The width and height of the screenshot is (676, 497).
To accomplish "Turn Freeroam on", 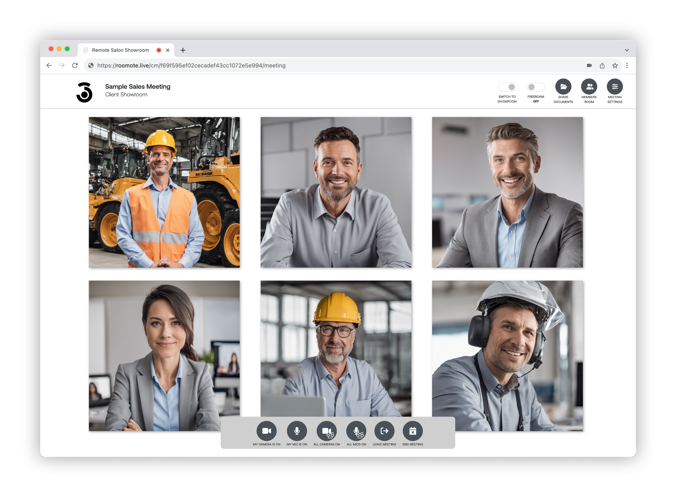I will 535,87.
